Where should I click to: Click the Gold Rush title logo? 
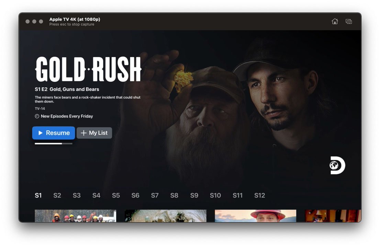(88, 69)
